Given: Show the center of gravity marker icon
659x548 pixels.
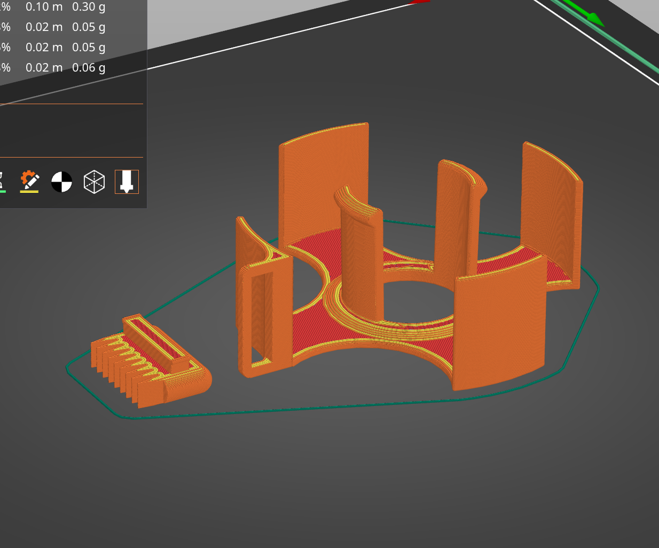Looking at the screenshot, I should coord(61,182).
